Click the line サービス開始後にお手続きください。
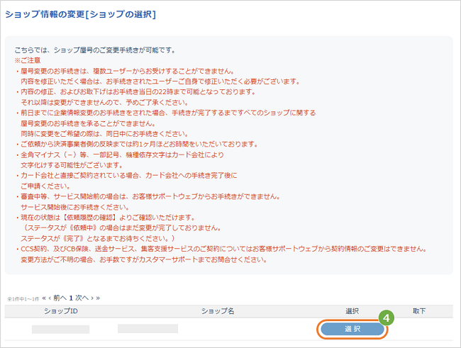Screen dimensions: 461x348 pyautogui.click(x=75, y=207)
